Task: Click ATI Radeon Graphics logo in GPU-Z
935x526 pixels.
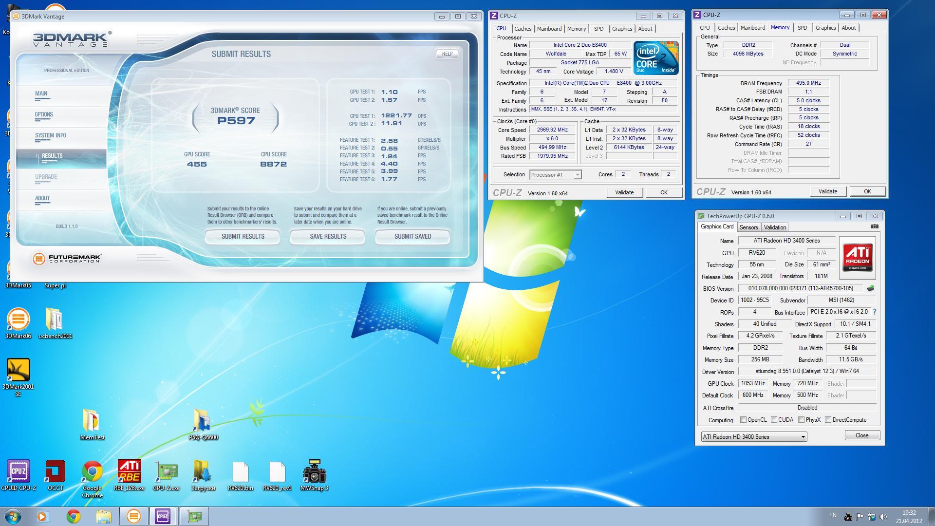Action: [x=858, y=257]
